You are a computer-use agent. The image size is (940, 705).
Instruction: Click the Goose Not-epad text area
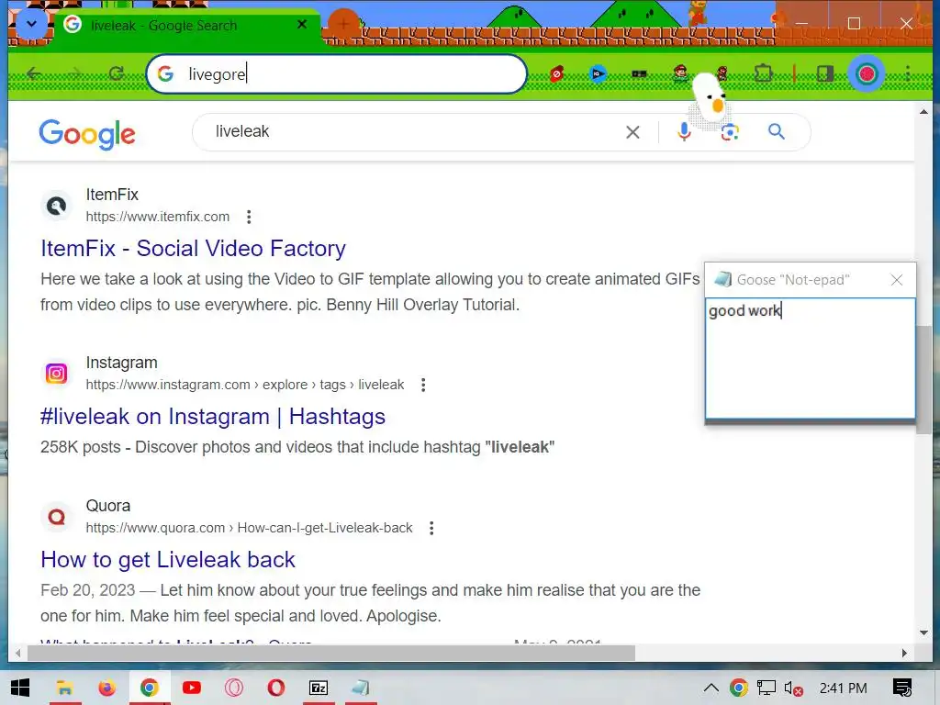[x=810, y=358]
